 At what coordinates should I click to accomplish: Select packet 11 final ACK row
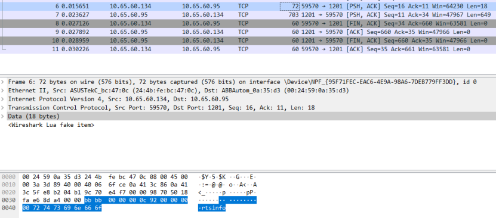(x=248, y=49)
